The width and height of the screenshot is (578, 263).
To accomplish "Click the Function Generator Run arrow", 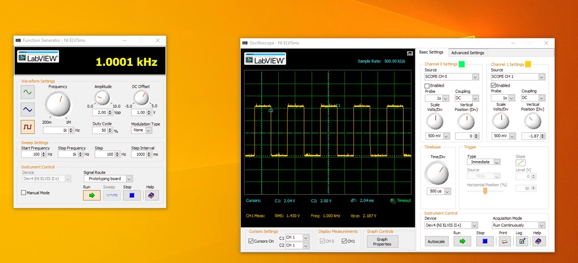I will coord(91,195).
